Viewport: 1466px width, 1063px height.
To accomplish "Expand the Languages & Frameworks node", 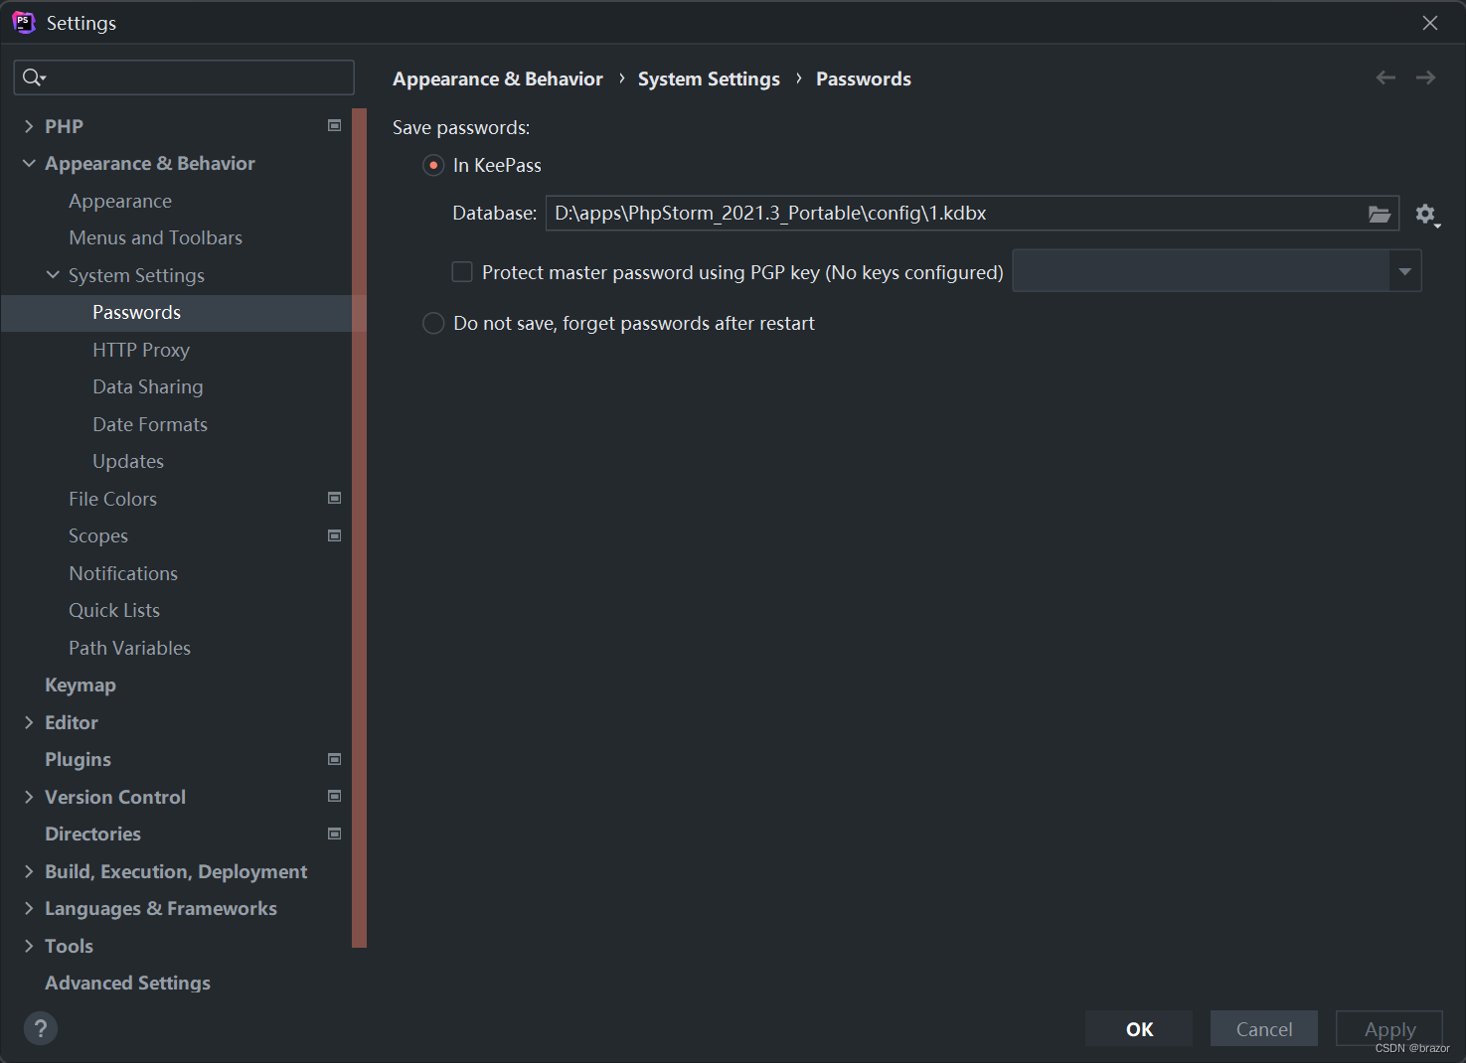I will (x=29, y=908).
